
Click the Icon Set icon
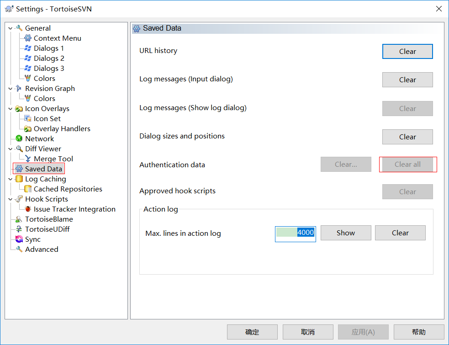coord(28,118)
